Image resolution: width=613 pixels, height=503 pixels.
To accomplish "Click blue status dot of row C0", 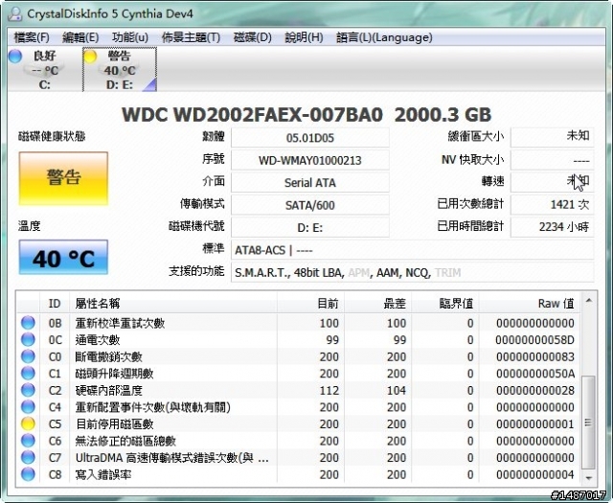I will (28, 356).
